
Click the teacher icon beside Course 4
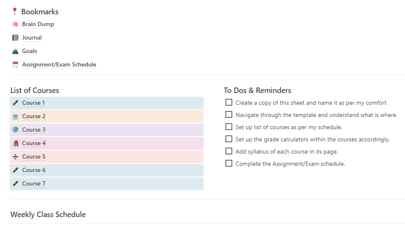(15, 143)
